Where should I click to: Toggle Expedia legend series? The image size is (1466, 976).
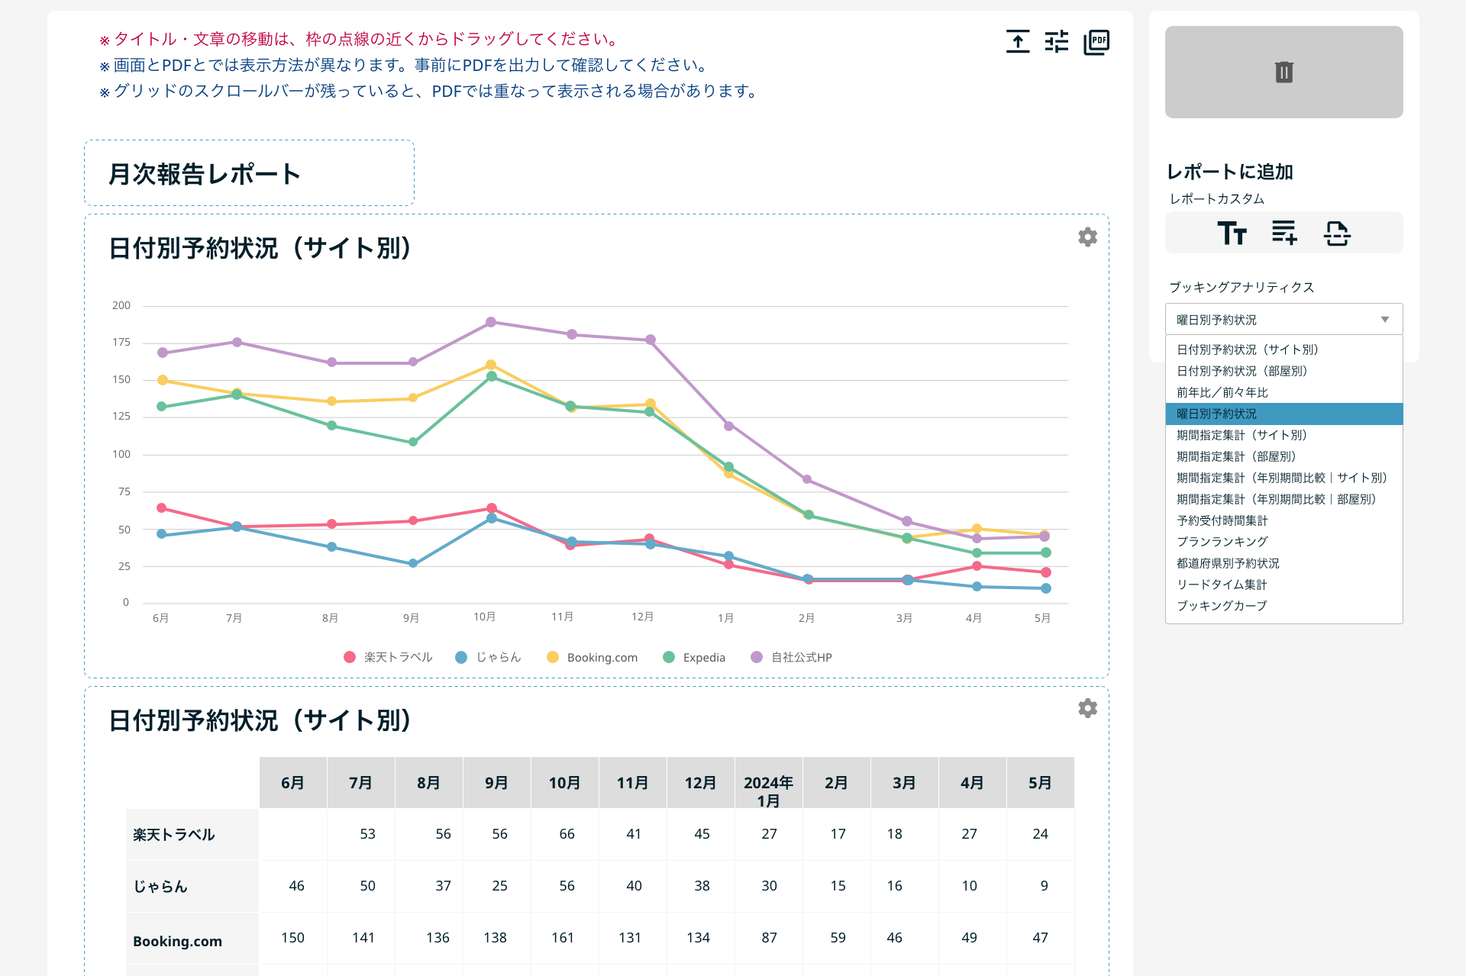pos(703,657)
